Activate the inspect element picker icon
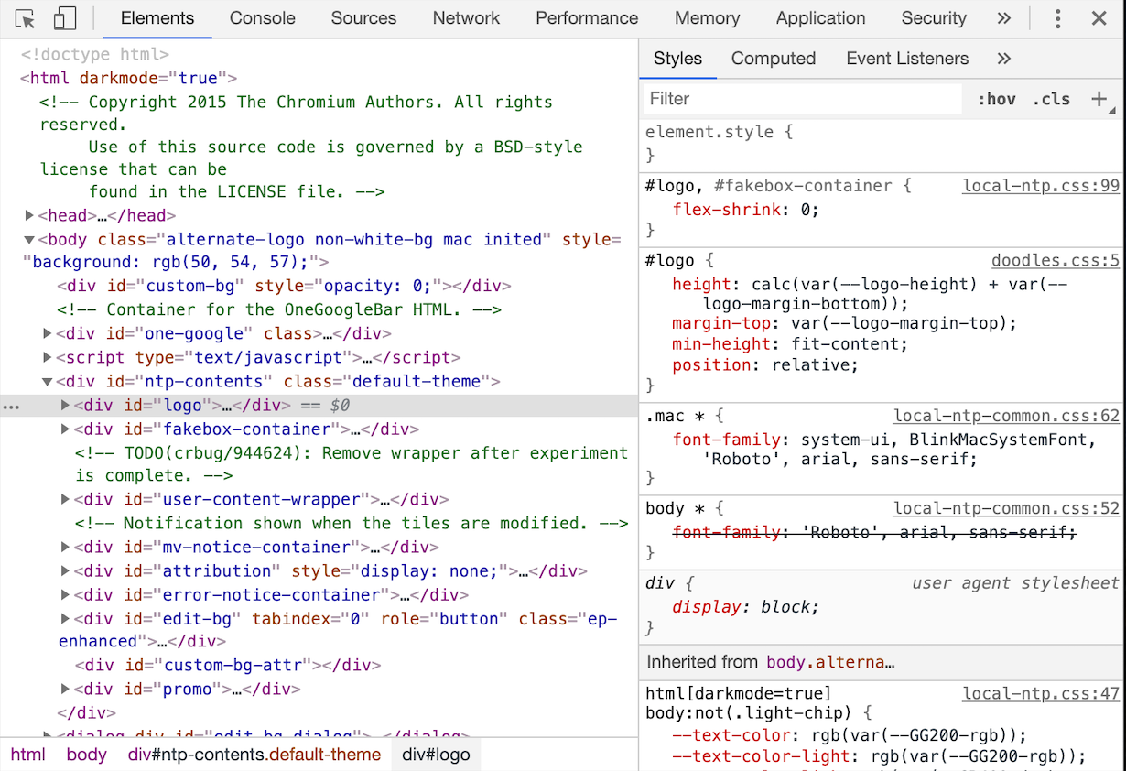 (25, 18)
